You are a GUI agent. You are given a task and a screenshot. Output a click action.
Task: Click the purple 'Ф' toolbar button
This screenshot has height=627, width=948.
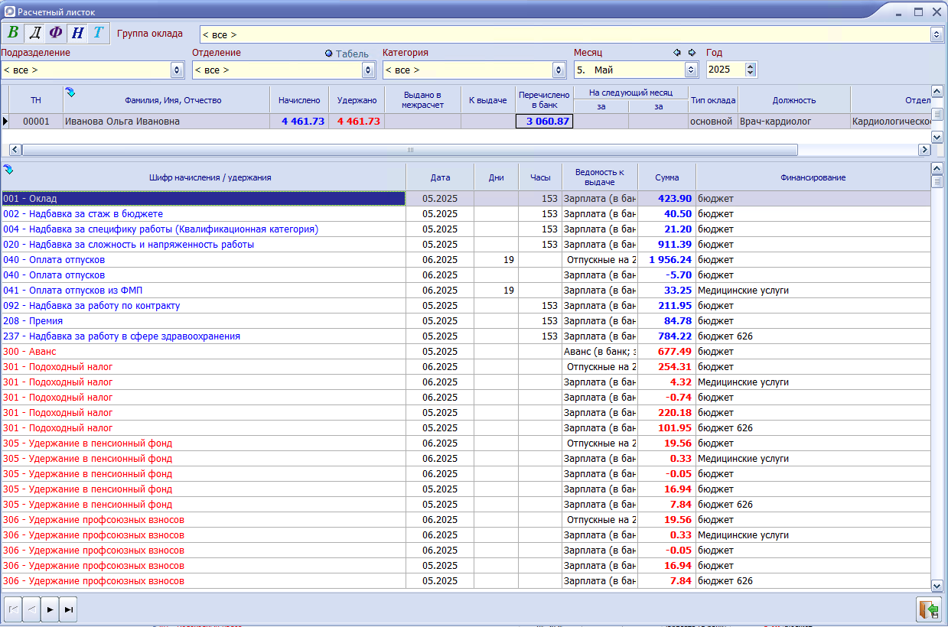tap(56, 33)
